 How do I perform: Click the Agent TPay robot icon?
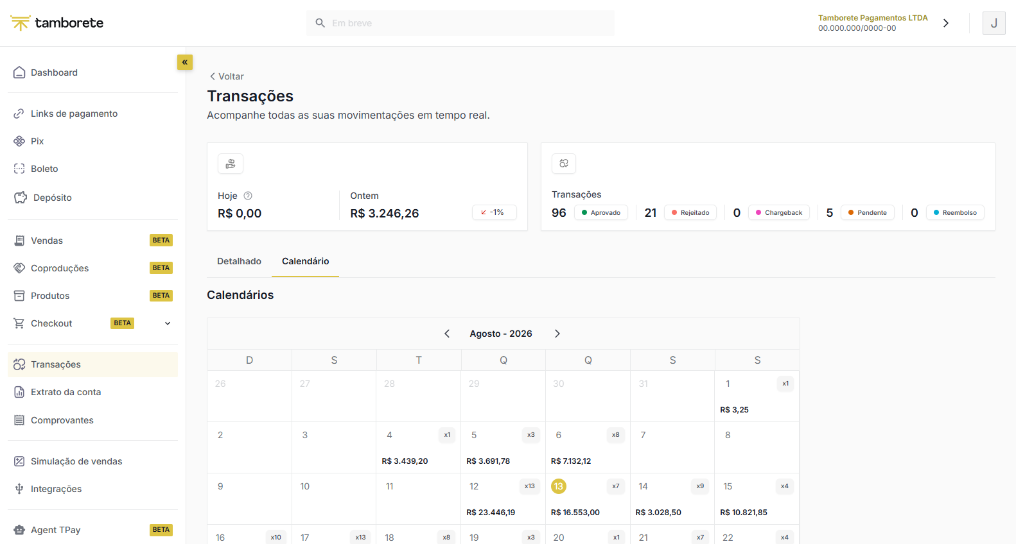point(19,530)
